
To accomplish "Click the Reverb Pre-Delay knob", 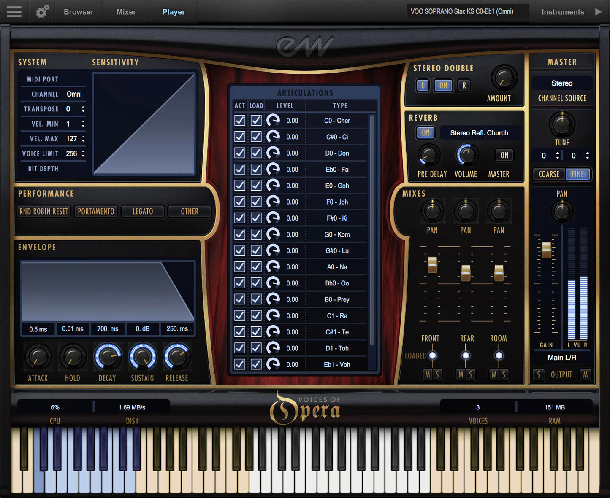I will click(429, 155).
